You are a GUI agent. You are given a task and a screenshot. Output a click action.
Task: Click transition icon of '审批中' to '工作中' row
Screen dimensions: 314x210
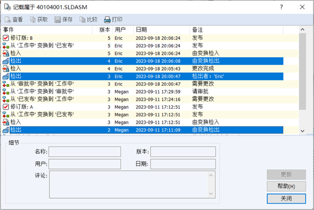[6, 84]
